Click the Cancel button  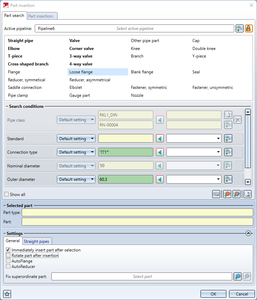point(241,294)
